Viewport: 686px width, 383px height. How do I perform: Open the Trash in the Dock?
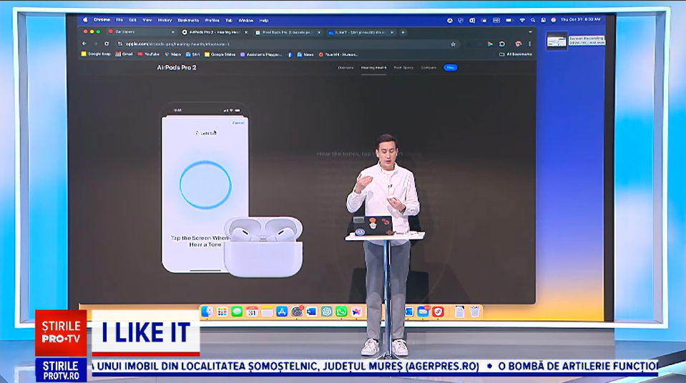[475, 312]
